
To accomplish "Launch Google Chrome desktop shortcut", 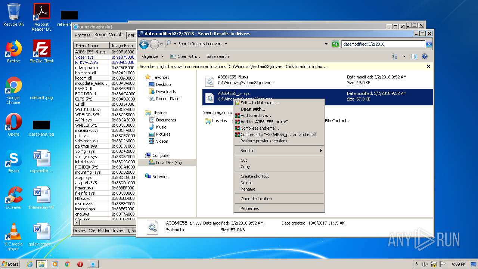I will tap(13, 91).
